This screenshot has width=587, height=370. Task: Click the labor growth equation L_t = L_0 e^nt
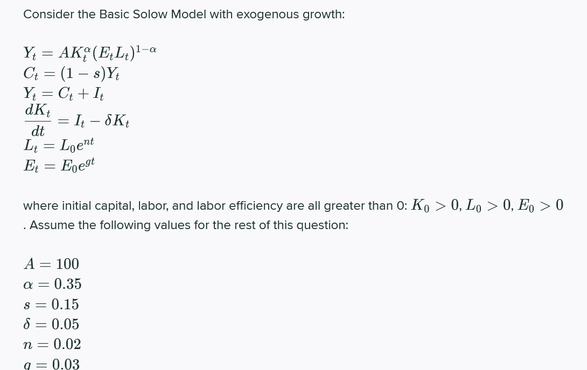click(x=59, y=145)
